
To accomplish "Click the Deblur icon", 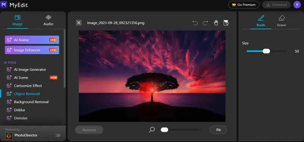I will click(x=9, y=110).
